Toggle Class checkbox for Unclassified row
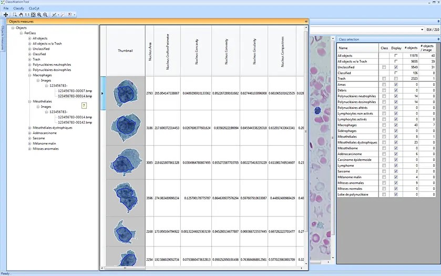The image size is (441, 276). click(x=384, y=67)
